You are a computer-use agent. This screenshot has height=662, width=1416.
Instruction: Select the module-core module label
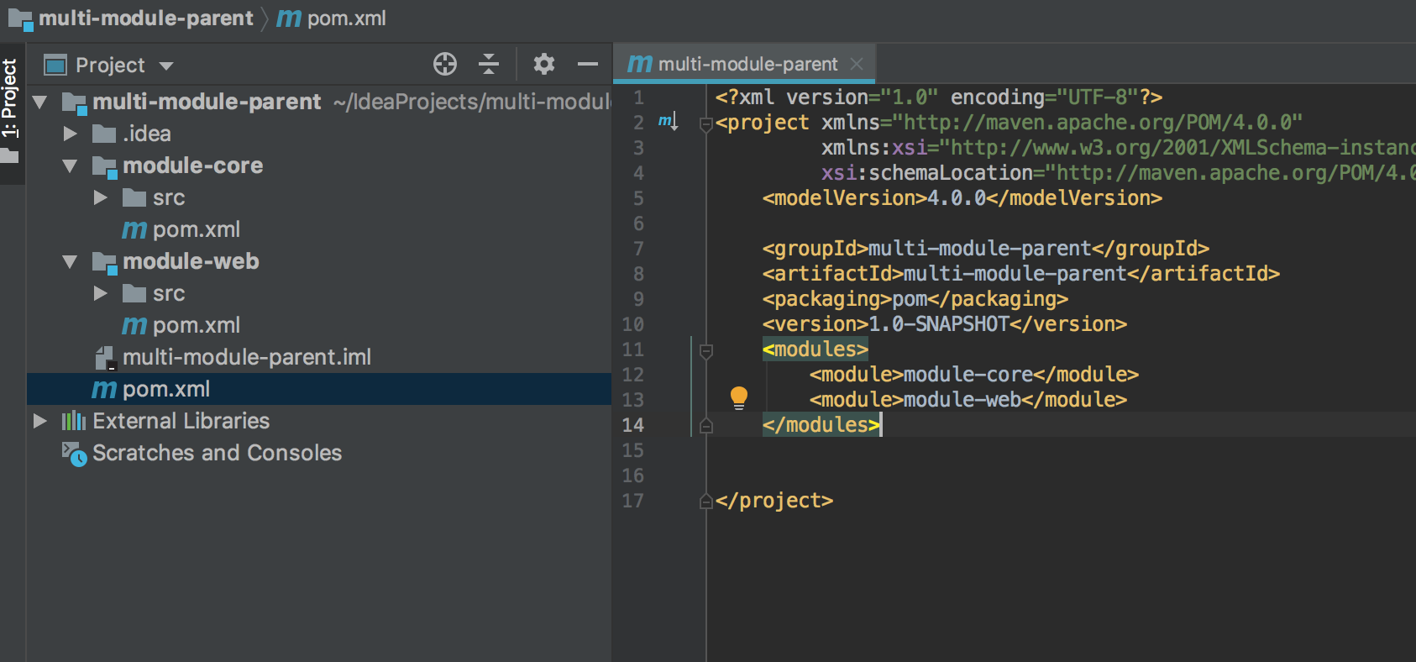coord(193,165)
